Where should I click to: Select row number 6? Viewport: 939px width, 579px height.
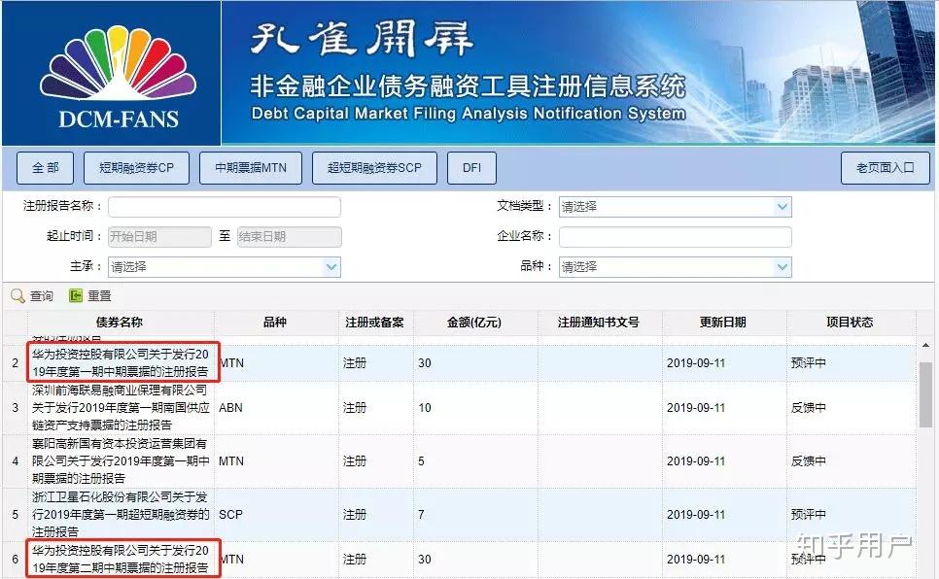[16, 559]
